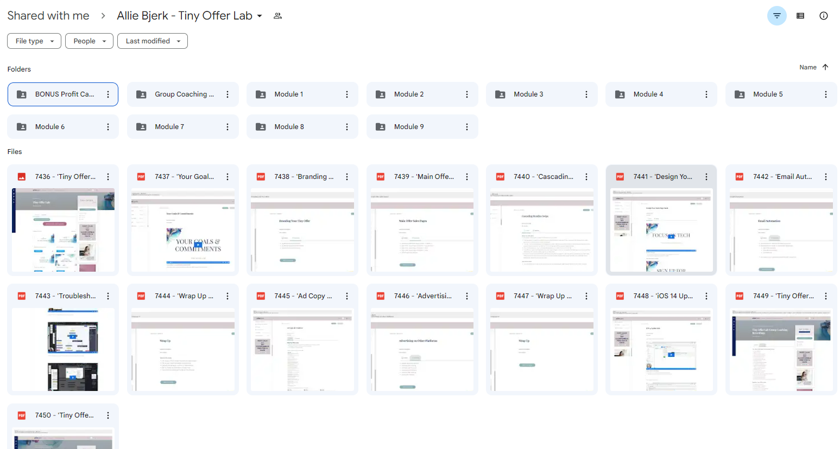Select the Module 9 folder
840x449 pixels.
pyautogui.click(x=422, y=127)
